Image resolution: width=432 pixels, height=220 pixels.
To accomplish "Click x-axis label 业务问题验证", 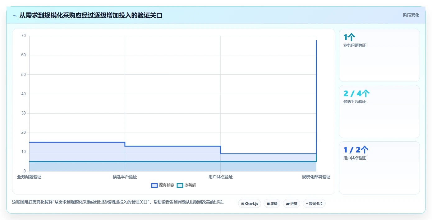I will pos(29,177).
